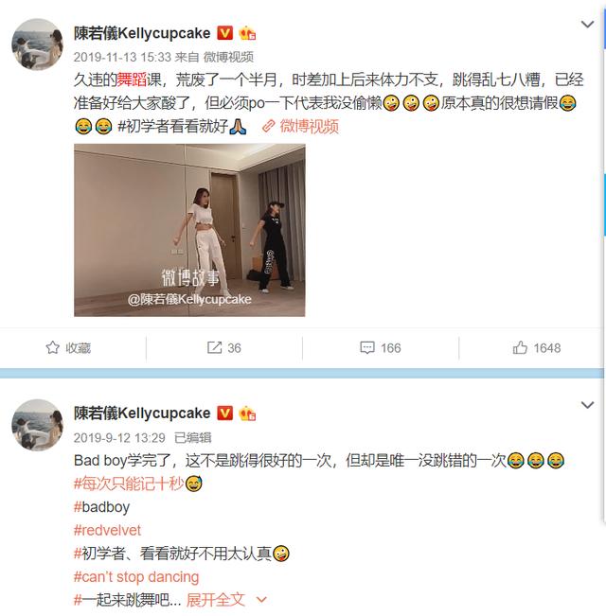Image resolution: width=606 pixels, height=616 pixels.
Task: Click the #redvelvet hashtag
Action: (107, 530)
